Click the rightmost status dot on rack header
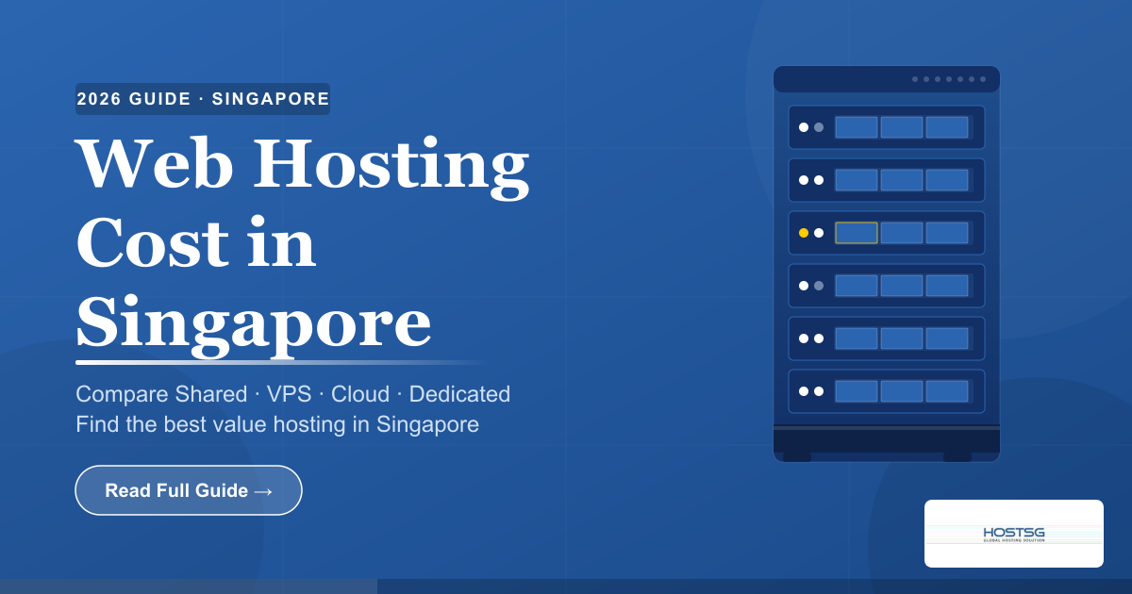The image size is (1132, 594). pyautogui.click(x=982, y=79)
